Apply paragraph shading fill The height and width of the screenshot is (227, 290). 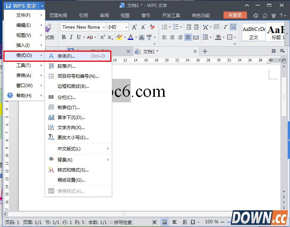(x=218, y=37)
